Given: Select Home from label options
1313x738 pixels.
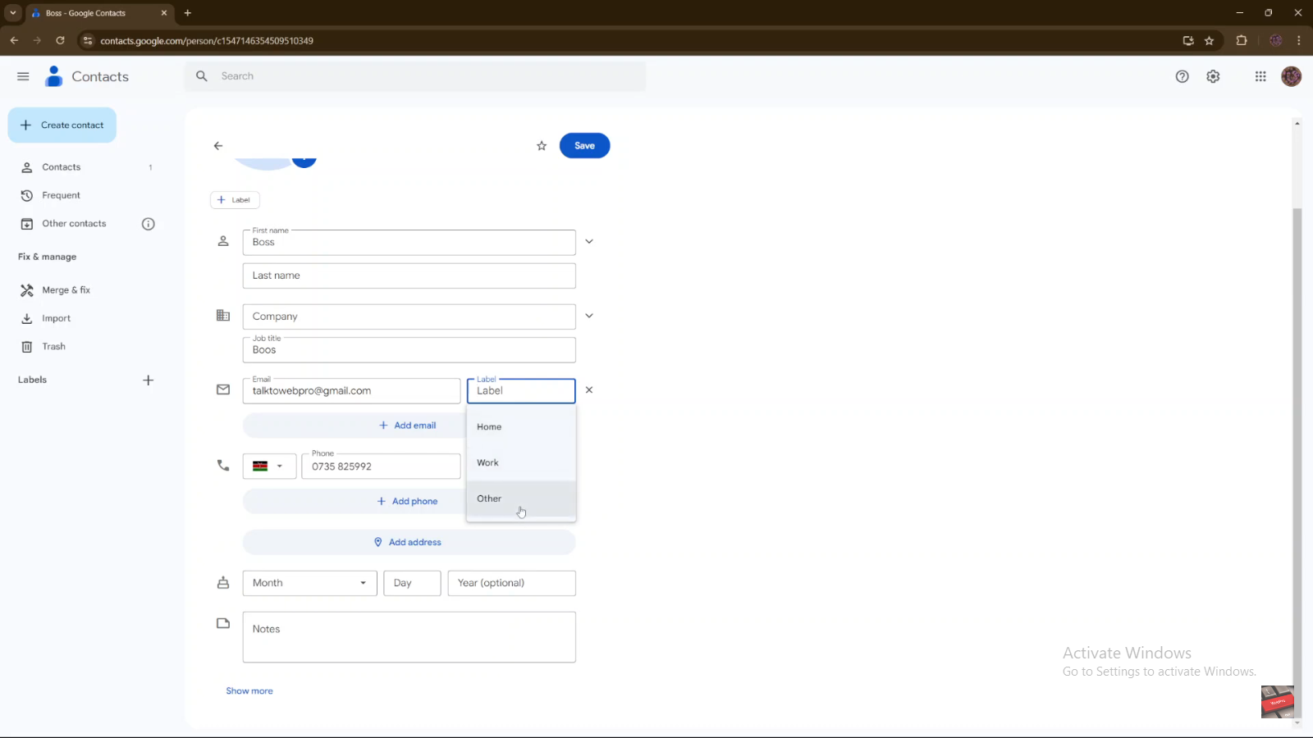Looking at the screenshot, I should (x=521, y=426).
